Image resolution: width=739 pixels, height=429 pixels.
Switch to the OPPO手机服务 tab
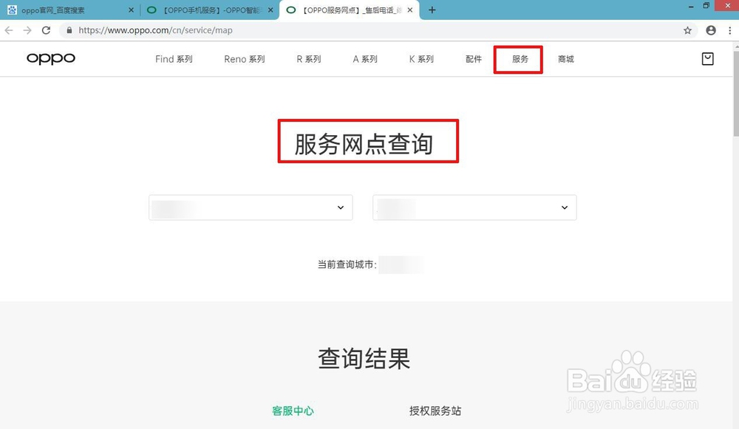pyautogui.click(x=210, y=10)
